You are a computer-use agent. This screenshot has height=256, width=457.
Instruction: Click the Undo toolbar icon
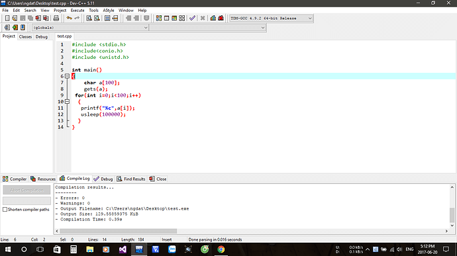69,18
